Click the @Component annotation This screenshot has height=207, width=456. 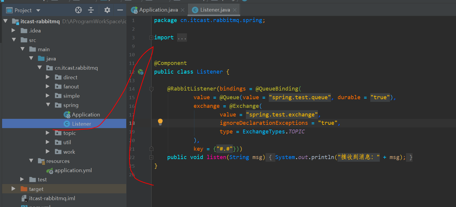pos(171,63)
